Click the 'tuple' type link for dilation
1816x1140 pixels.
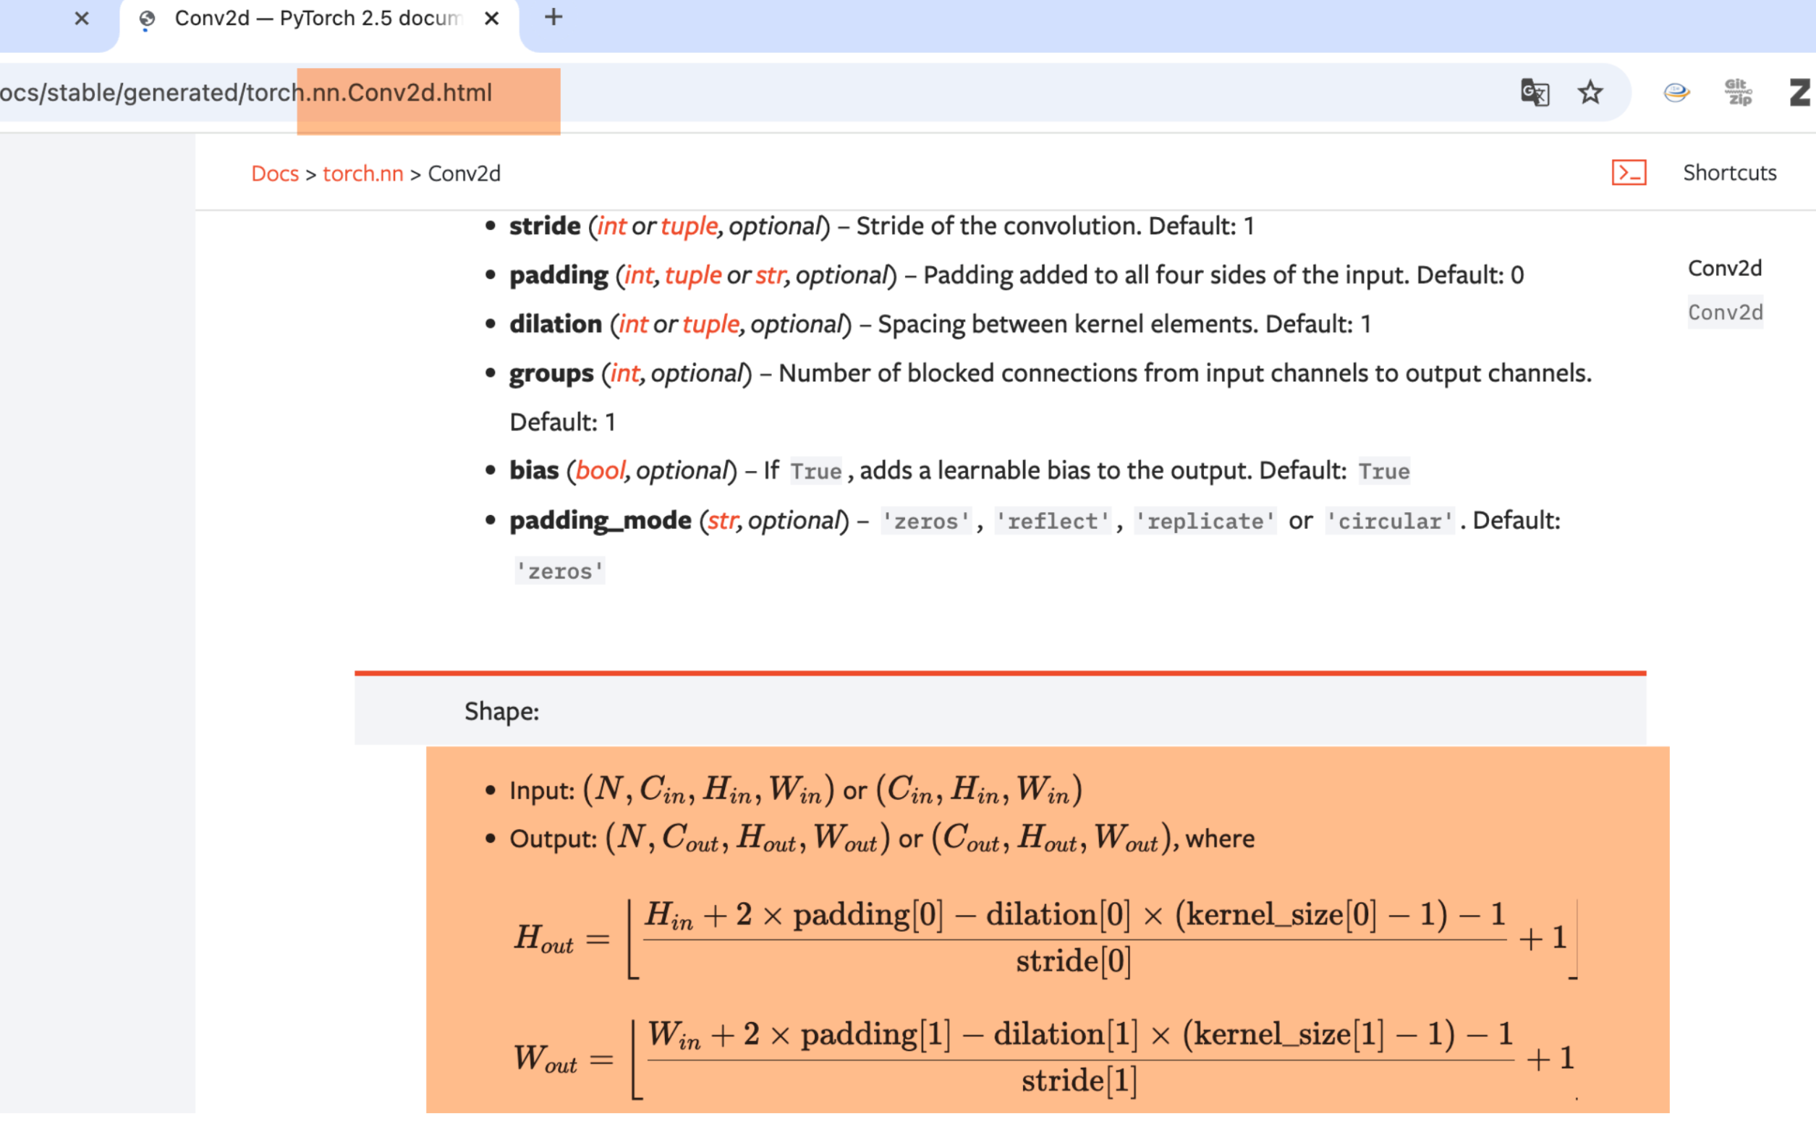[x=711, y=324]
